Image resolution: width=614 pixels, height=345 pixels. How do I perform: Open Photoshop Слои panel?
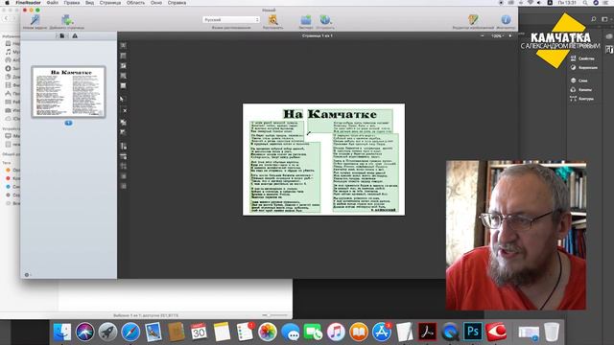[579, 80]
